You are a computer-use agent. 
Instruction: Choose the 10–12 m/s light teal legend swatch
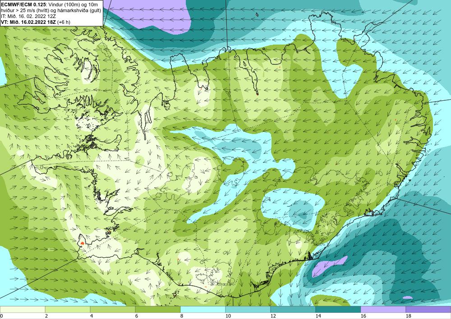click(x=248, y=309)
